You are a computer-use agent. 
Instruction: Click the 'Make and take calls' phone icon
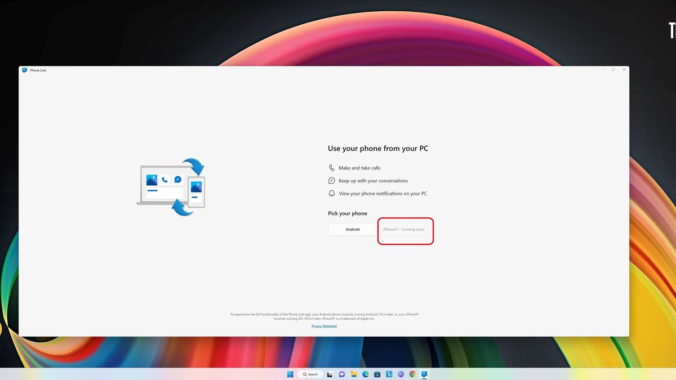click(332, 167)
